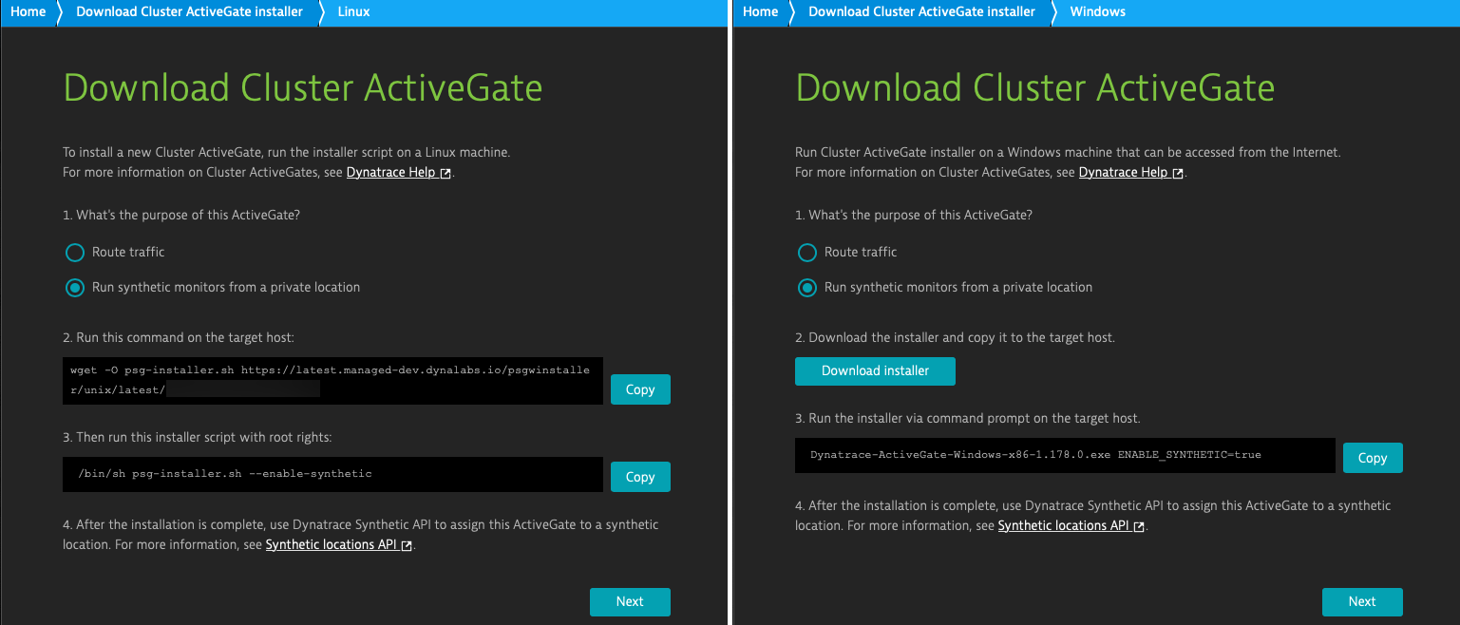Open Download Cluster ActiveGate installer breadcrumb in Linux panel

189,12
